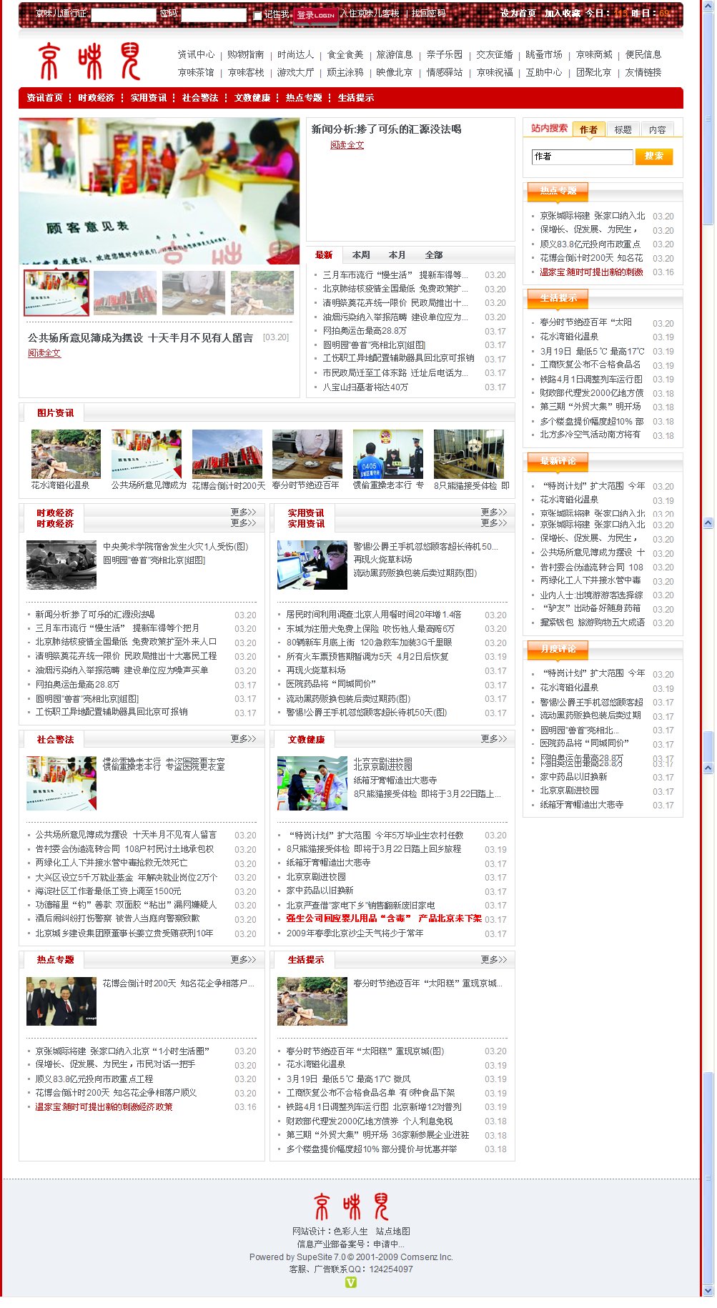Switch to the 最新 news tab
Viewport: 717px width, 1308px height.
pos(324,255)
